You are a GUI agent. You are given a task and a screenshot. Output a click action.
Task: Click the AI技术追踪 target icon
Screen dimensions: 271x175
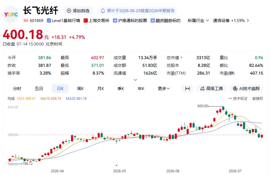coord(235,89)
